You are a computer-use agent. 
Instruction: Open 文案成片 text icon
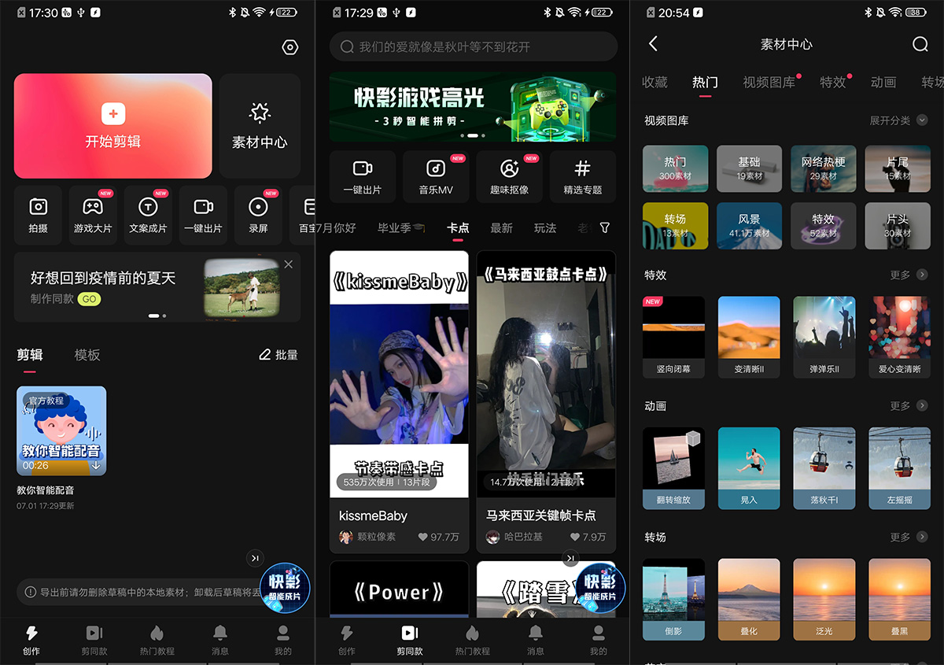pyautogui.click(x=148, y=207)
